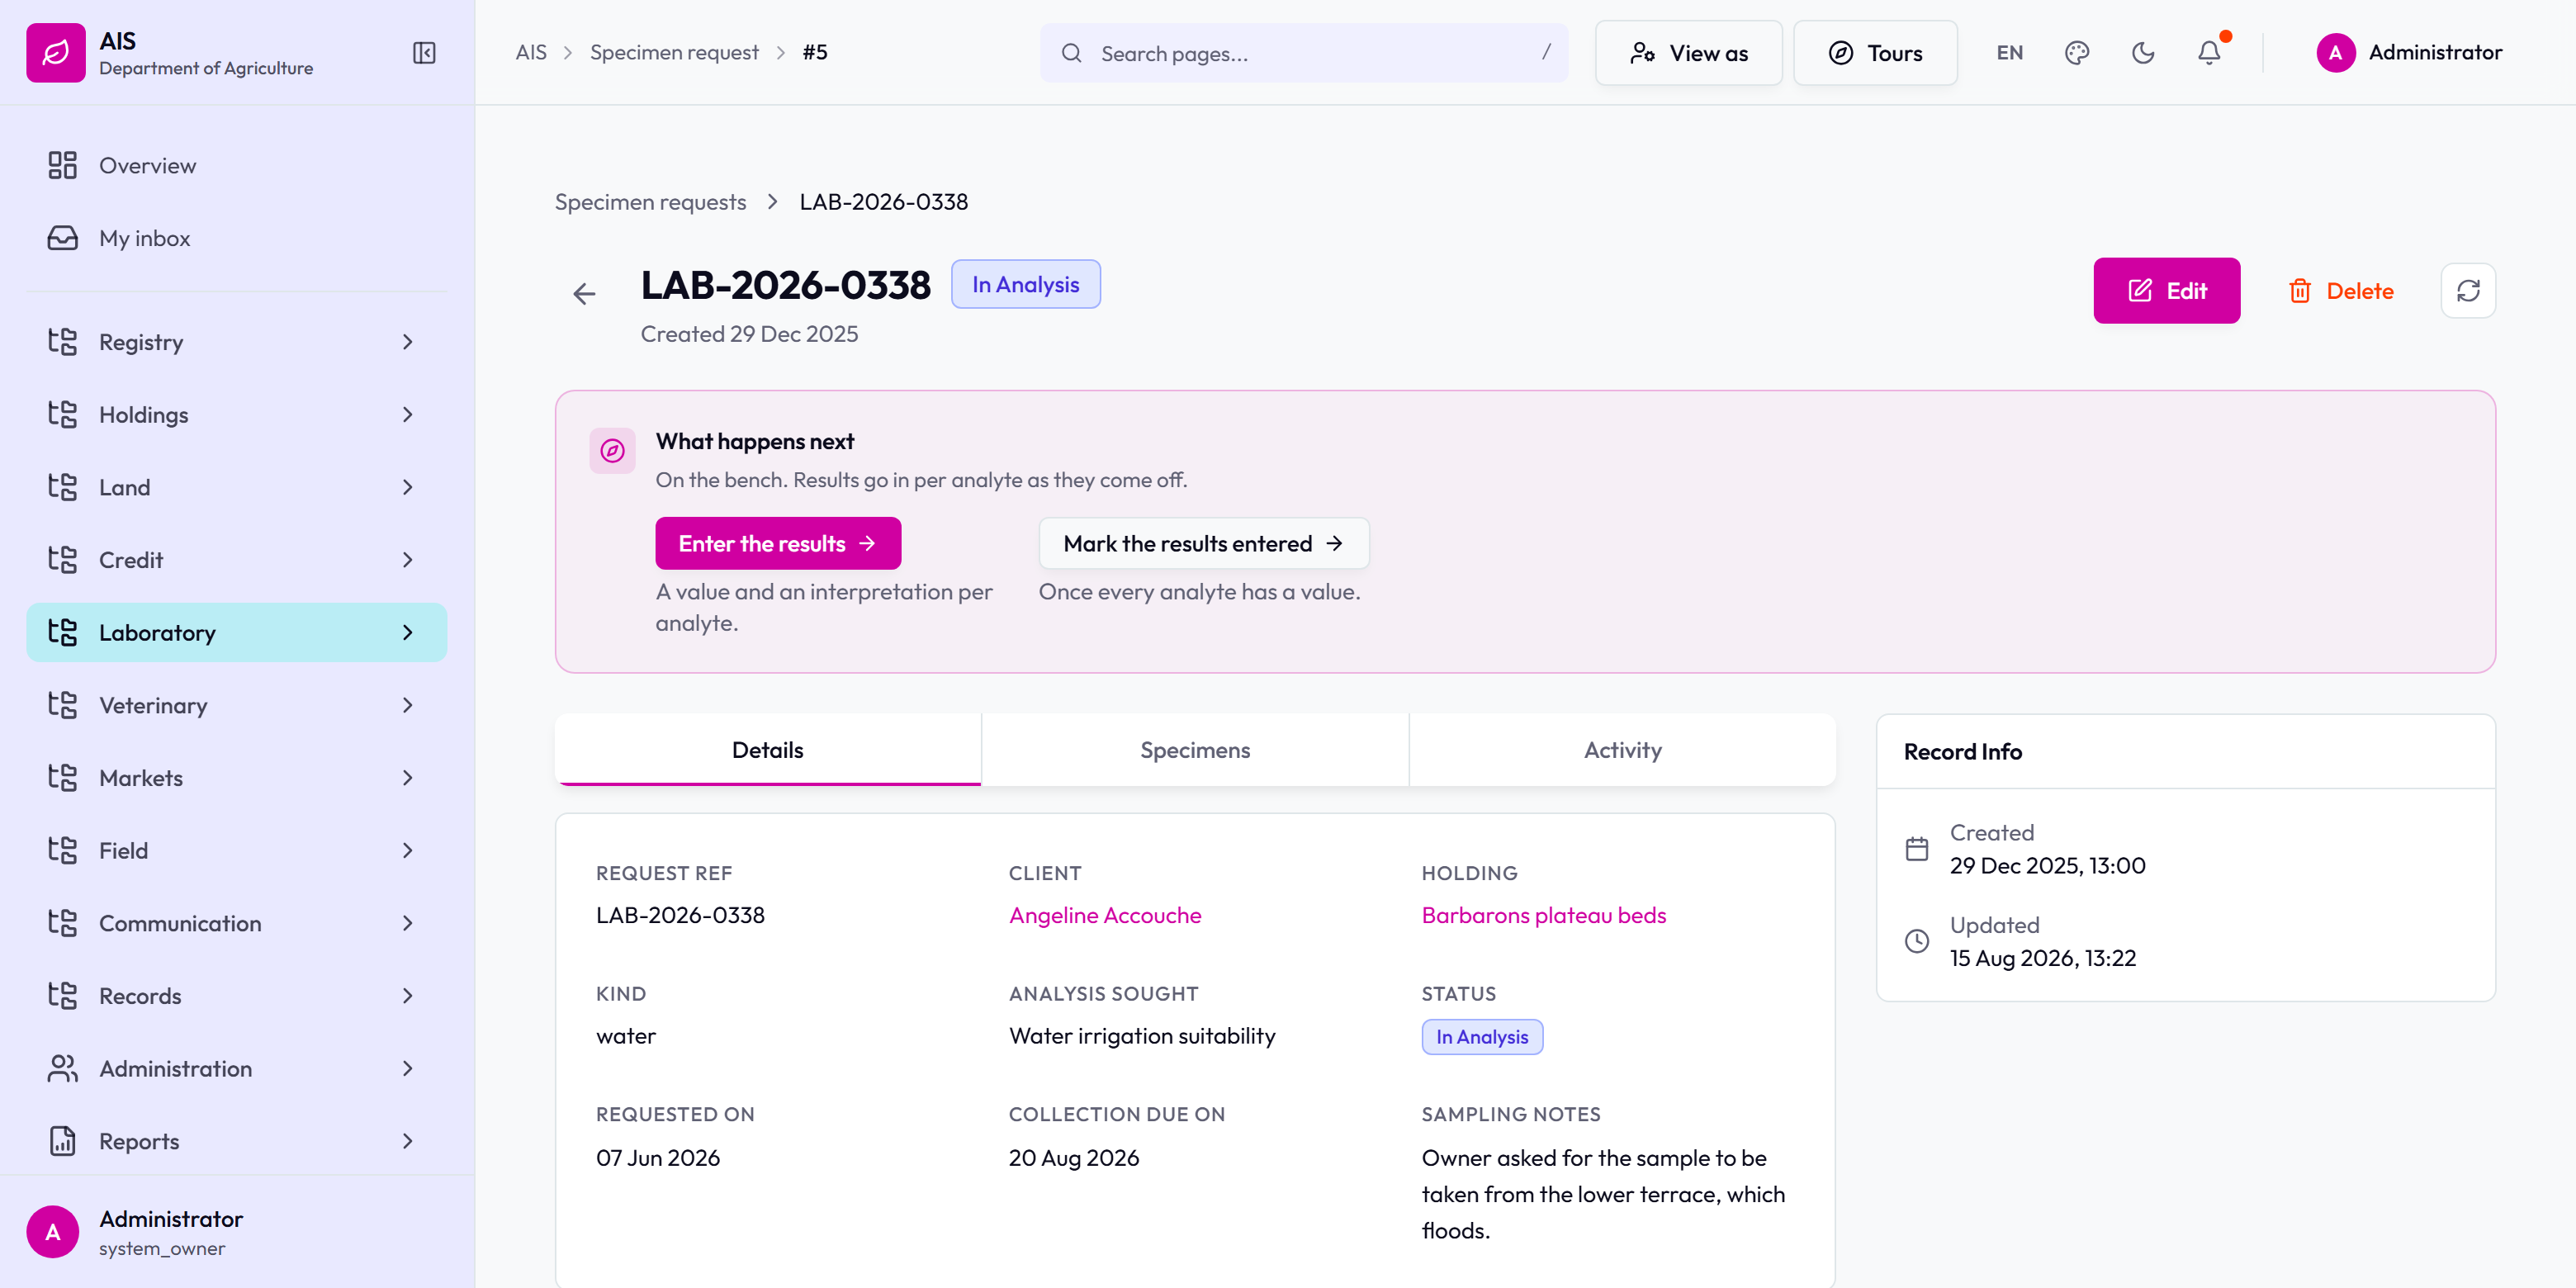
Task: Click the Reports chart icon
Action: (62, 1141)
